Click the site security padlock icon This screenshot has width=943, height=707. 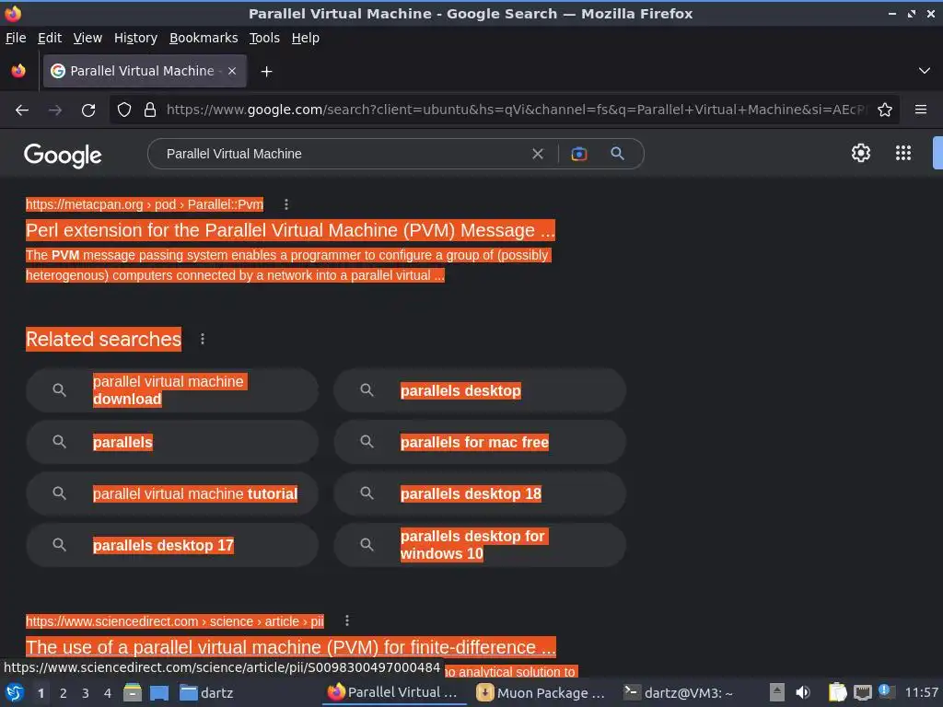click(x=150, y=110)
